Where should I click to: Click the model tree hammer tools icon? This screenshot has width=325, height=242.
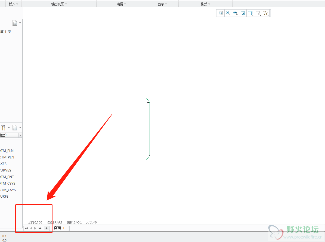click(x=3, y=127)
